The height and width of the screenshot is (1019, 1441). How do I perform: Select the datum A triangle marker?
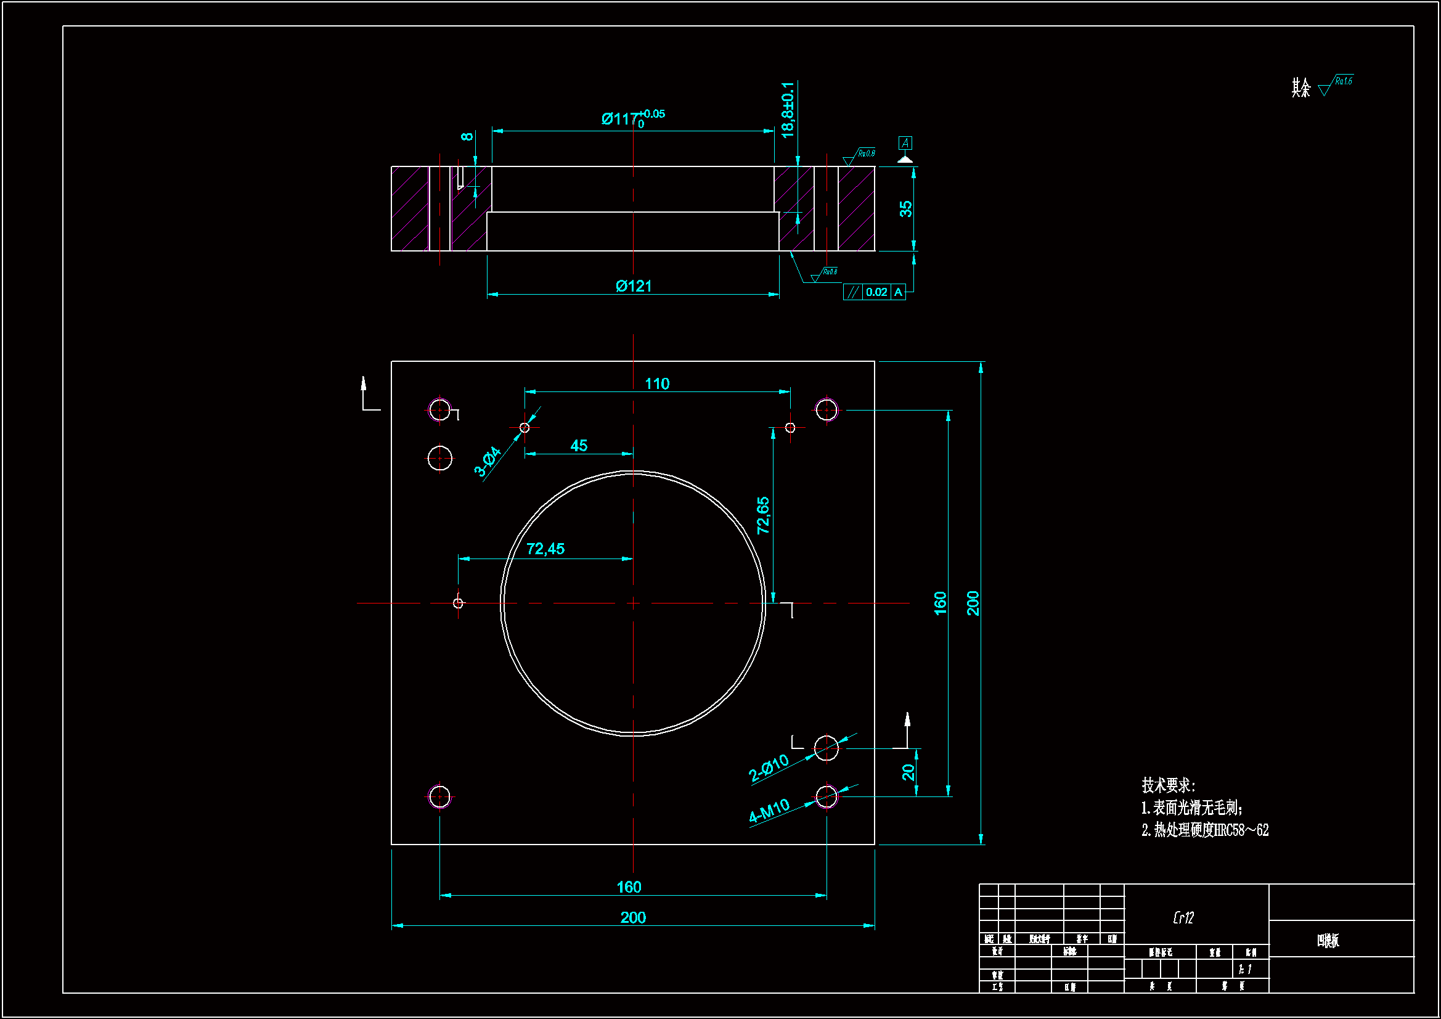(904, 160)
